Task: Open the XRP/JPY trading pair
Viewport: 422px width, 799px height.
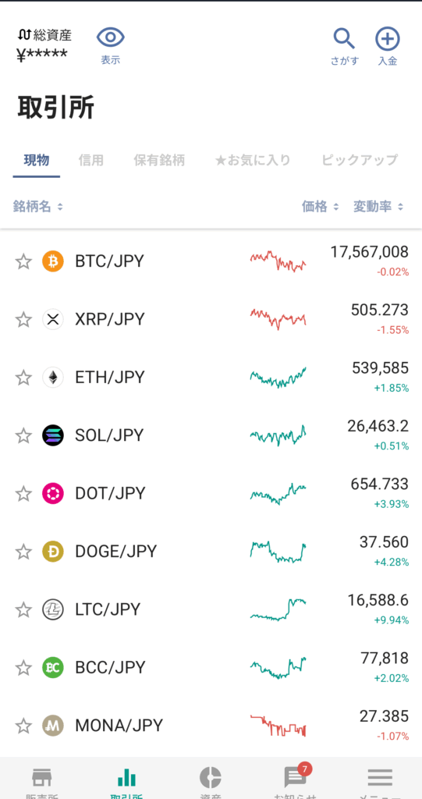Action: point(211,319)
